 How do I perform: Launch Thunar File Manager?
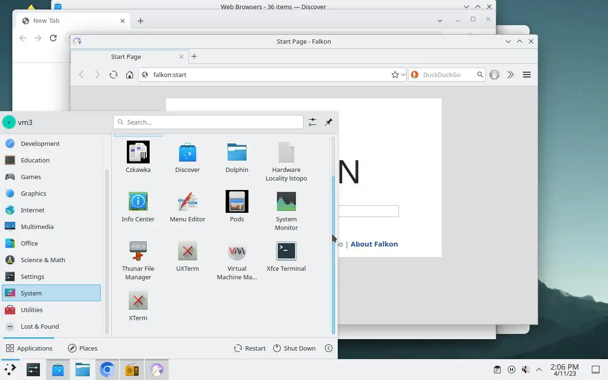(138, 260)
